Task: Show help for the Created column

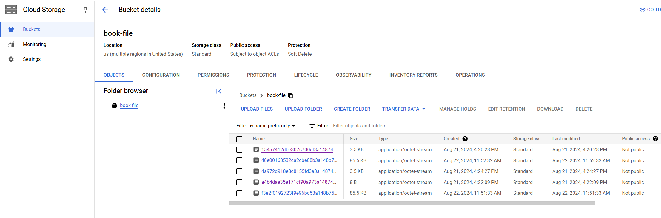Action: pos(465,139)
